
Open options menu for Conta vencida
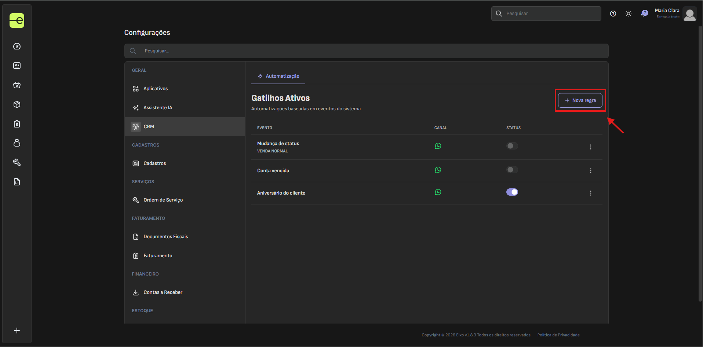591,171
